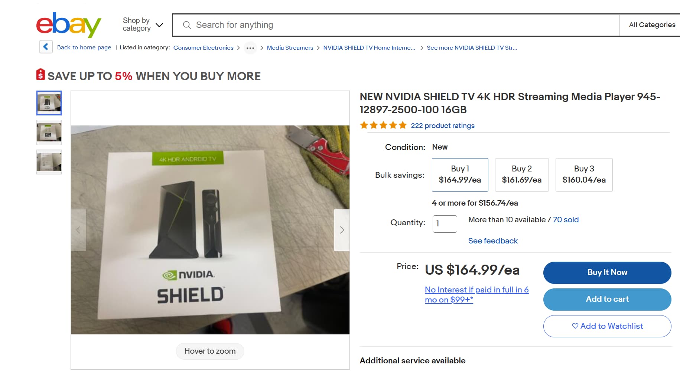Screen dimensions: 680x373
Task: Click Add to cart button
Action: click(607, 299)
